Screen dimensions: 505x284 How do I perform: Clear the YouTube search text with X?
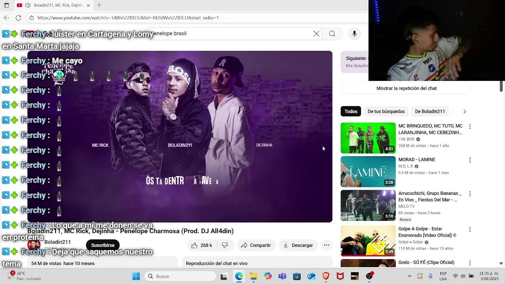(316, 34)
